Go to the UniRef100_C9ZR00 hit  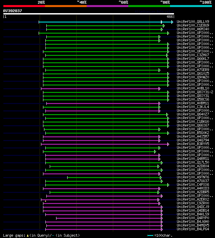coord(193,203)
